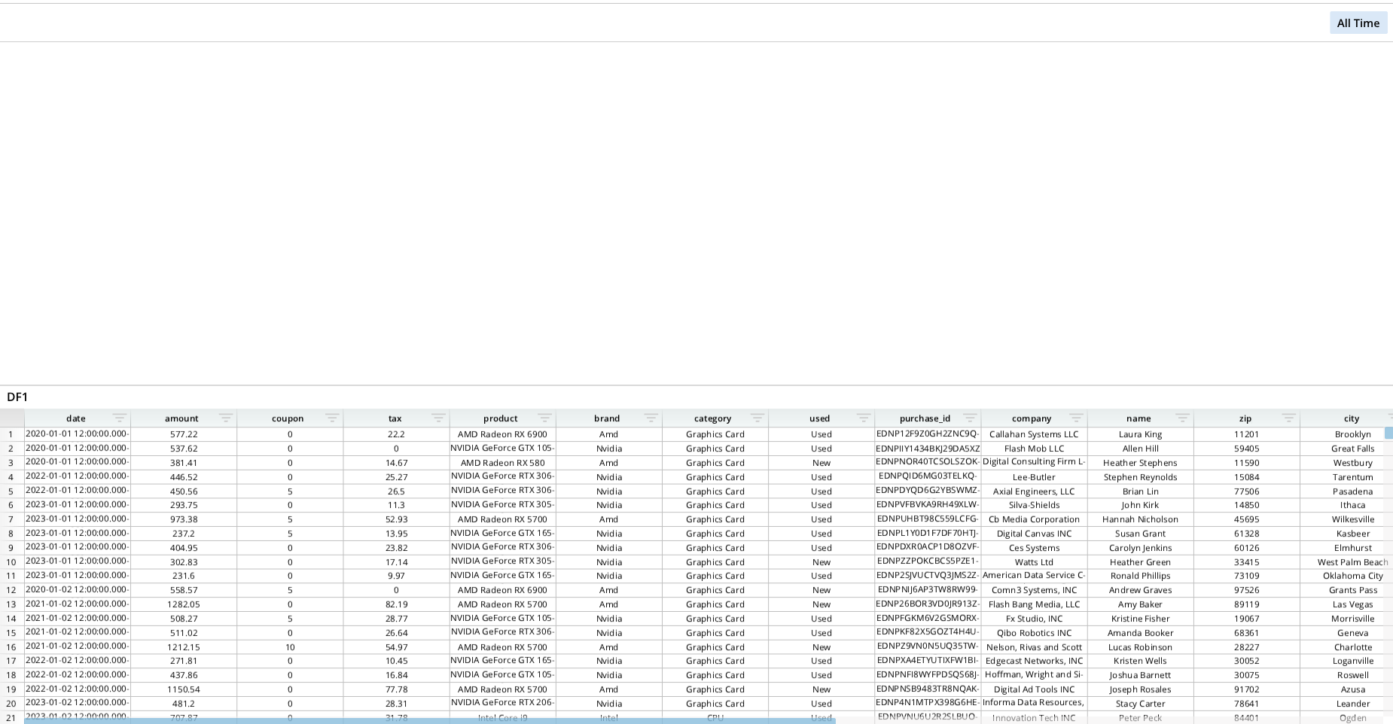Viewport: 1393px width, 724px height.
Task: Open filter icon for amount column
Action: [226, 418]
